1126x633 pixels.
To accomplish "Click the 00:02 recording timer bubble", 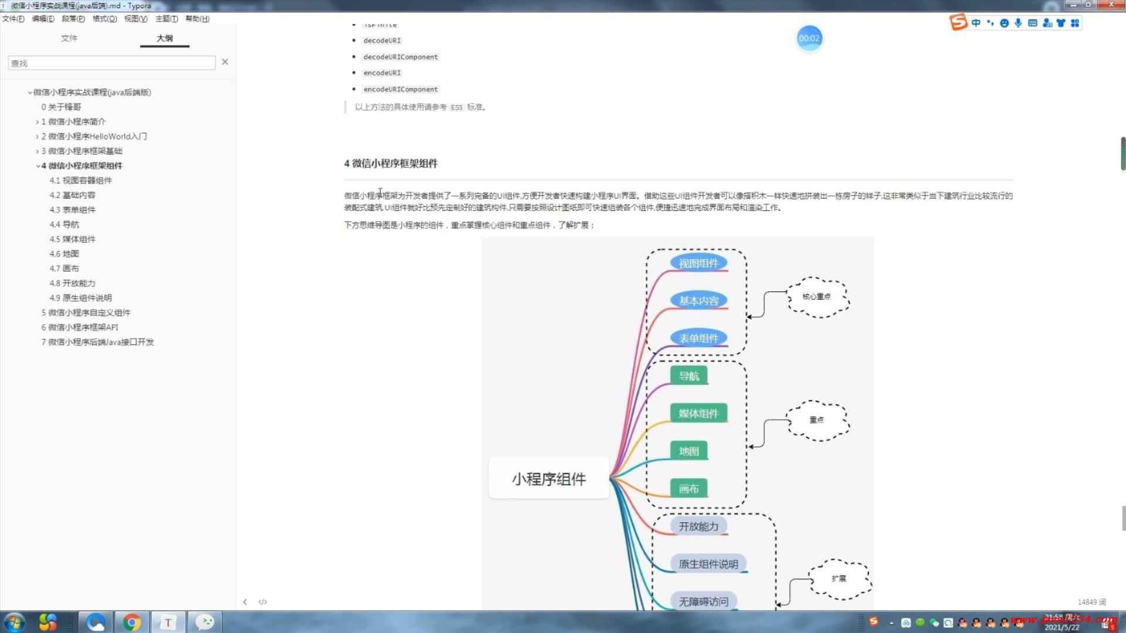I will tap(809, 38).
